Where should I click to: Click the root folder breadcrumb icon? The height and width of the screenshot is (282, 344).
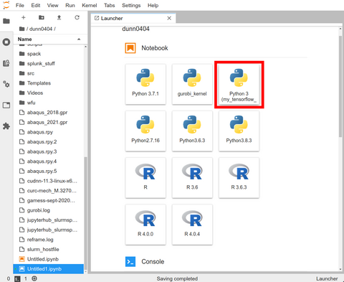(21, 29)
